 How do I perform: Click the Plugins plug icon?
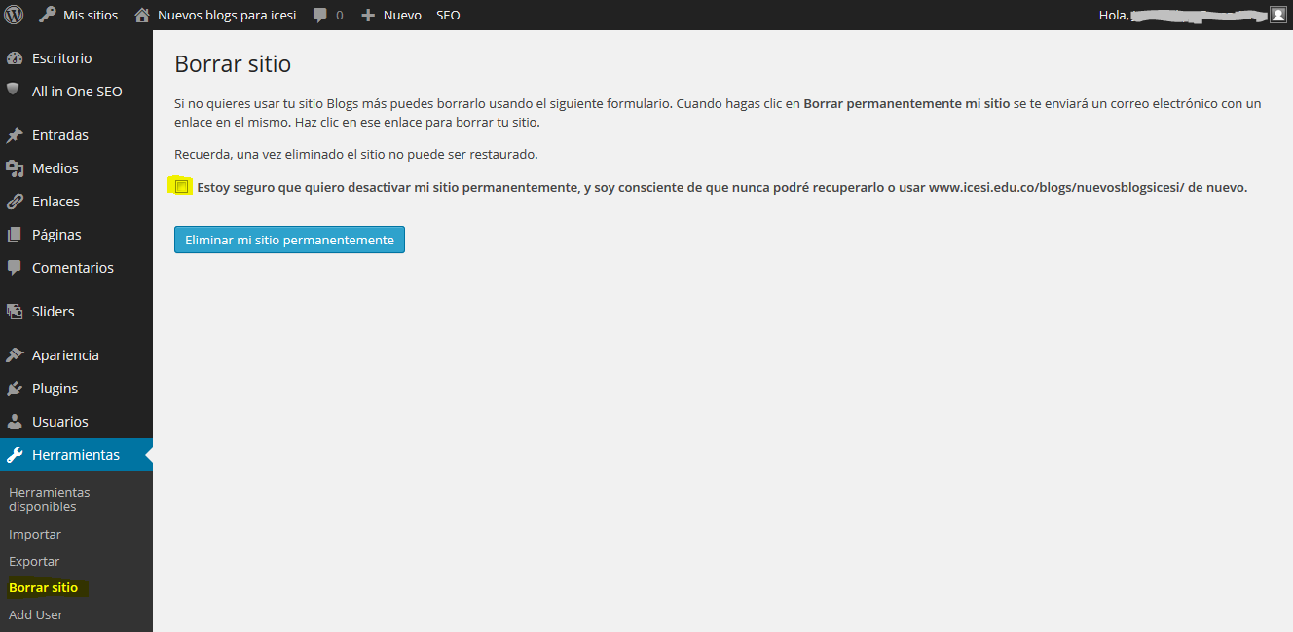point(15,389)
